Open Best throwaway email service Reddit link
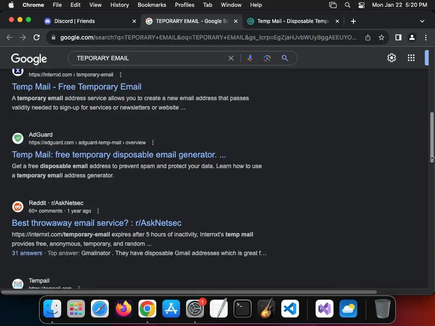 [96, 223]
